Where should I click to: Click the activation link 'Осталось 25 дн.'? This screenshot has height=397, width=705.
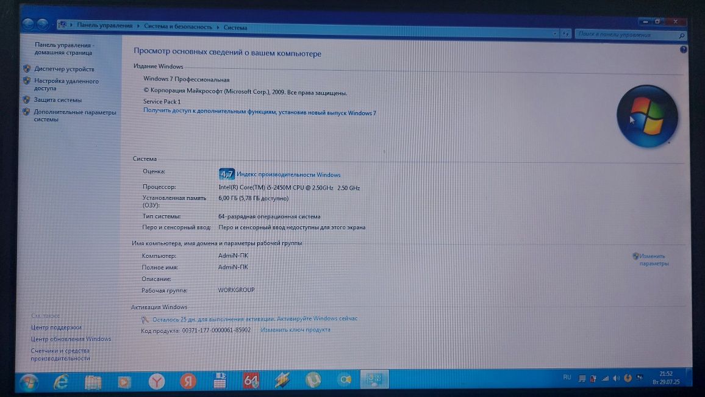pyautogui.click(x=254, y=319)
